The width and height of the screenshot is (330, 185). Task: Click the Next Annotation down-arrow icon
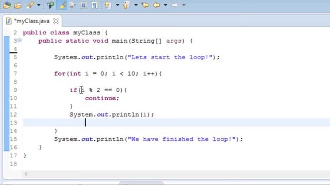(x=107, y=5)
